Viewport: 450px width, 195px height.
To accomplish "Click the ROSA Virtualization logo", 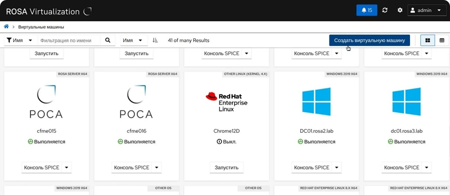I will click(48, 12).
